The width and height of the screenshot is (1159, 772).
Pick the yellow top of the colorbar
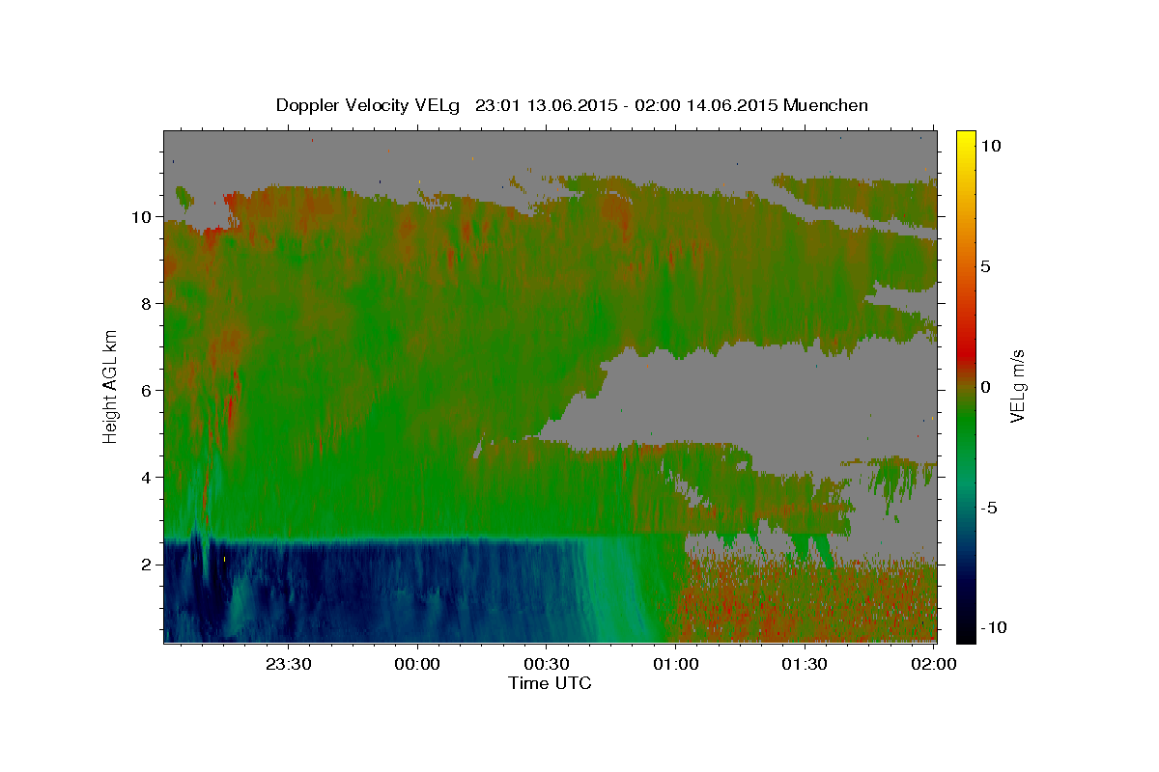click(x=965, y=137)
